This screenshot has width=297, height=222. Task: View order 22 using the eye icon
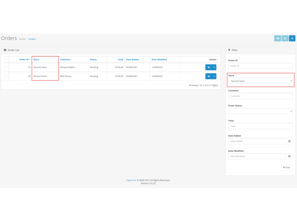pos(209,67)
